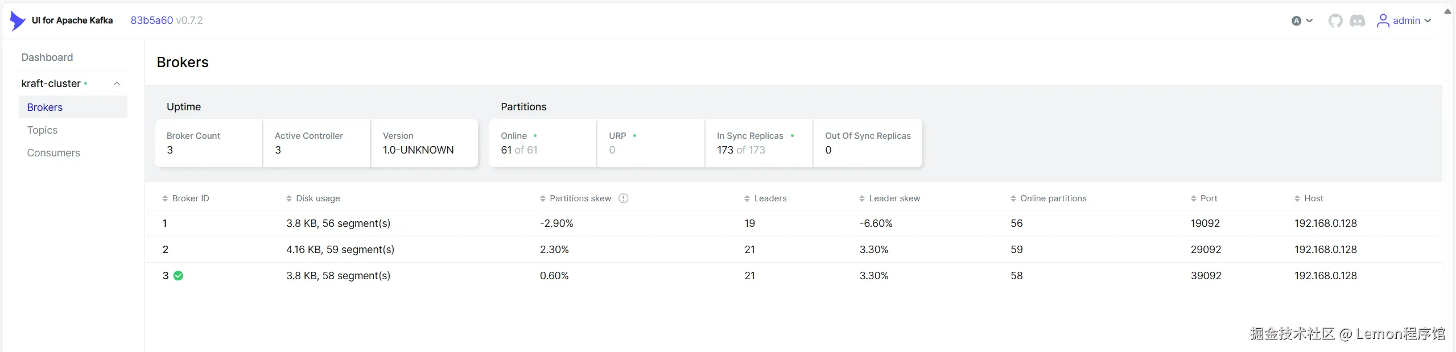Image resolution: width=1456 pixels, height=352 pixels.
Task: Open the GitHub repository icon
Action: 1335,21
